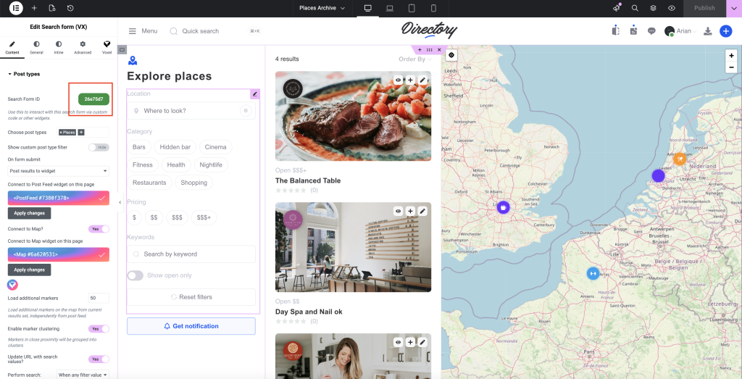Image resolution: width=742 pixels, height=379 pixels.
Task: Click the Get notification button
Action: pyautogui.click(x=191, y=326)
